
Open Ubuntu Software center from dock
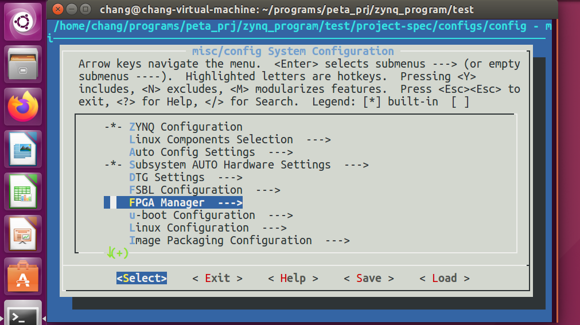[23, 276]
